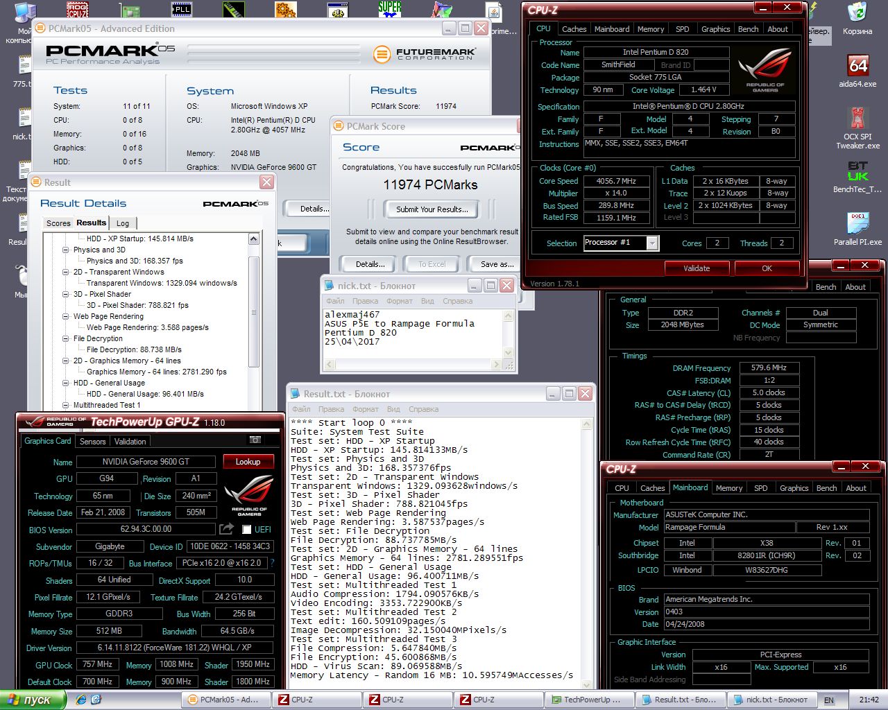Select the Scores tab in Result Details
Image resolution: width=888 pixels, height=710 pixels.
pos(58,223)
